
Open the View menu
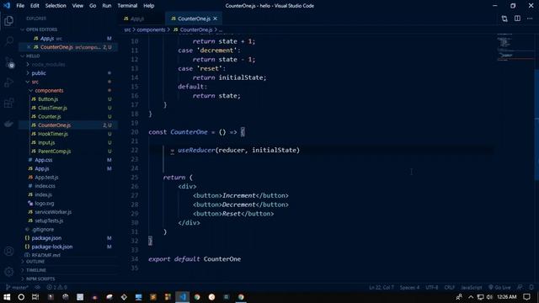click(77, 6)
